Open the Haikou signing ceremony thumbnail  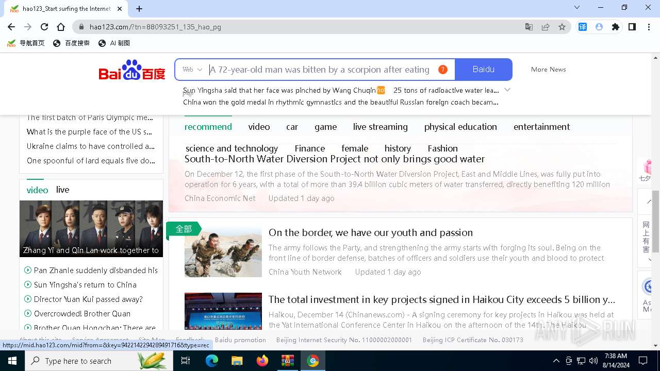pyautogui.click(x=223, y=311)
